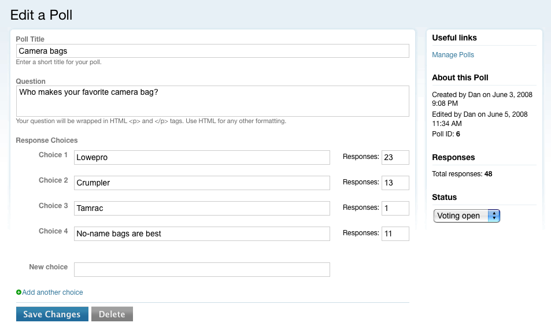Click the Poll ID text in sidebar
551x330 pixels.
(446, 134)
